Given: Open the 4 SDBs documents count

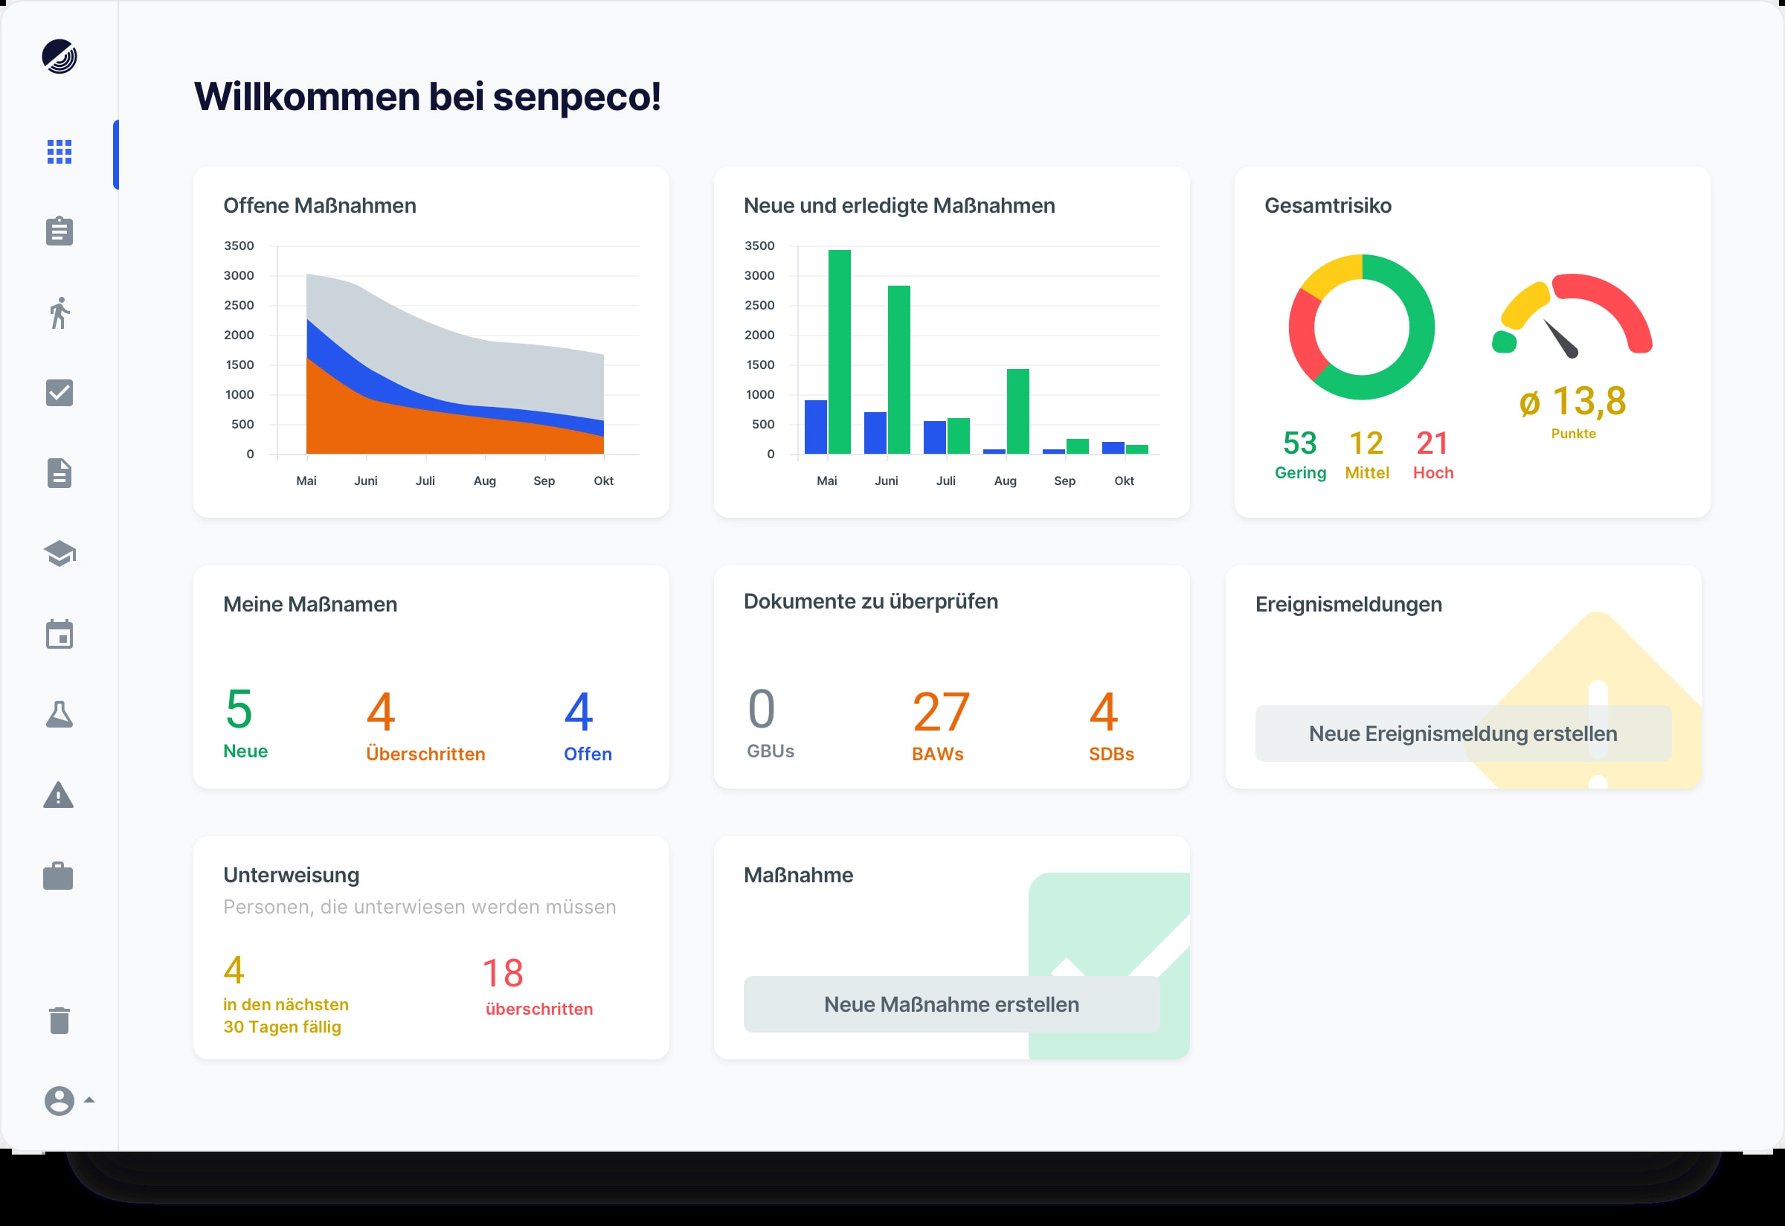Looking at the screenshot, I should 1110,726.
